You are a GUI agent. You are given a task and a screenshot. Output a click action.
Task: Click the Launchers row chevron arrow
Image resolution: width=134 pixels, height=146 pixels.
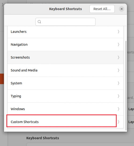pyautogui.click(x=118, y=32)
